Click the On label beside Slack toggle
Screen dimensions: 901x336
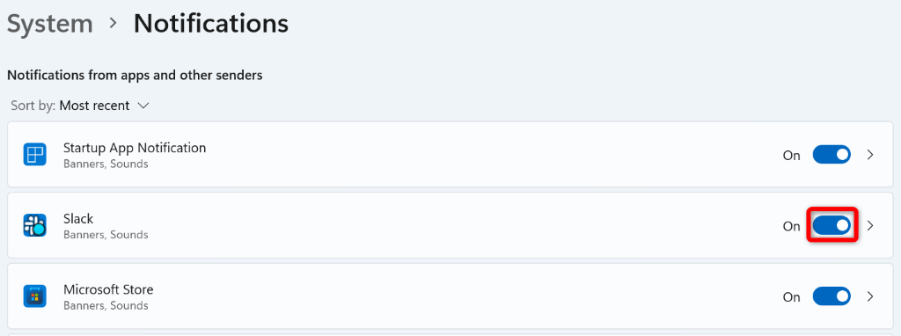[x=791, y=226]
